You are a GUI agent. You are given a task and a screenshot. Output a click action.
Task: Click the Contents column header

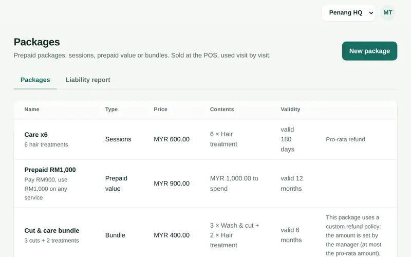point(222,109)
